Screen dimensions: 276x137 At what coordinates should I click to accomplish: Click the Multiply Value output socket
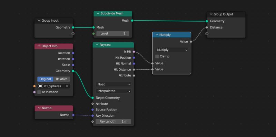191,42
